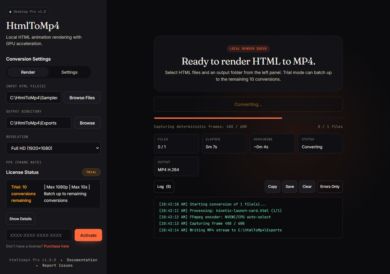Click the Converting... button
Viewport: 390px width, 274px height.
point(248,104)
